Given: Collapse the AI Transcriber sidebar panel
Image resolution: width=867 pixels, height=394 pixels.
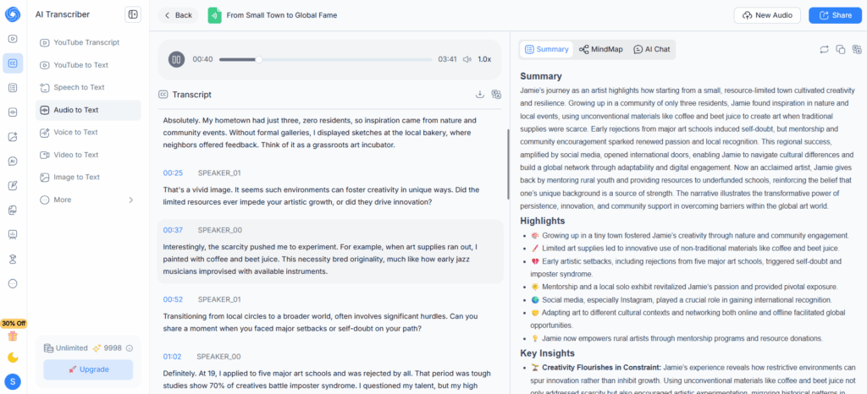Looking at the screenshot, I should pos(133,15).
